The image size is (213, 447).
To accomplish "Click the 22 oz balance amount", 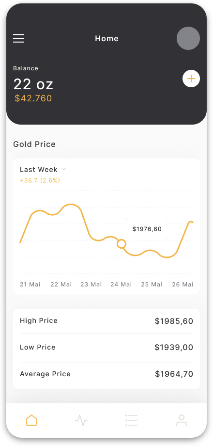I will (x=33, y=84).
